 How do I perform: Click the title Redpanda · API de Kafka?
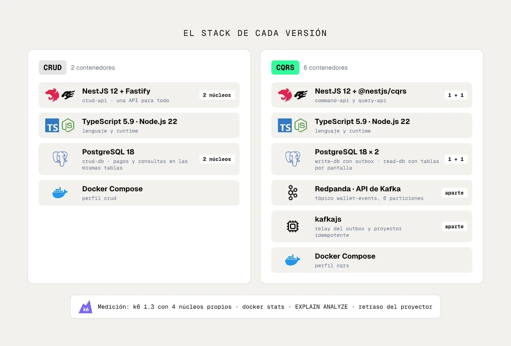point(358,189)
